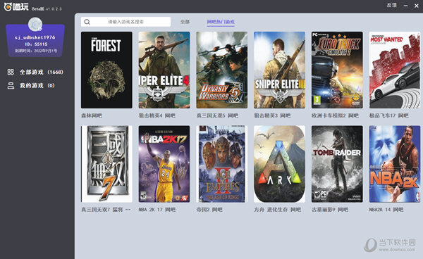423x259 pixels.
Task: Click the 全部游戏 grid icon
Action: [x=11, y=72]
